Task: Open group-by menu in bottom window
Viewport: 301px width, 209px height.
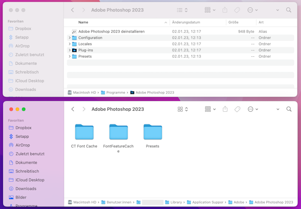Action: (210, 109)
